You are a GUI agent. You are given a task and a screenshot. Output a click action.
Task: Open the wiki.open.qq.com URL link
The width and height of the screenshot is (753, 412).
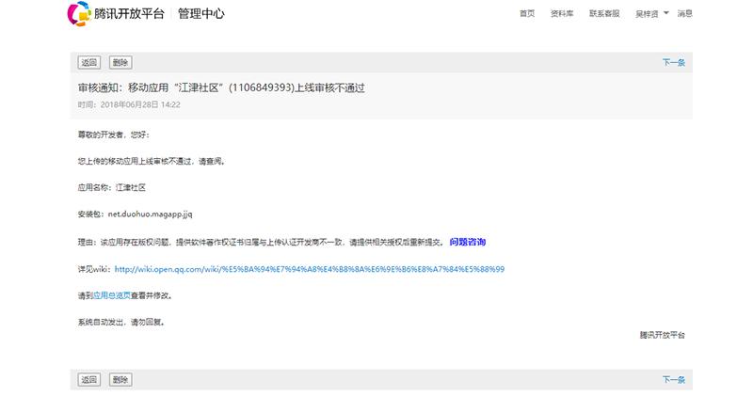tap(310, 269)
